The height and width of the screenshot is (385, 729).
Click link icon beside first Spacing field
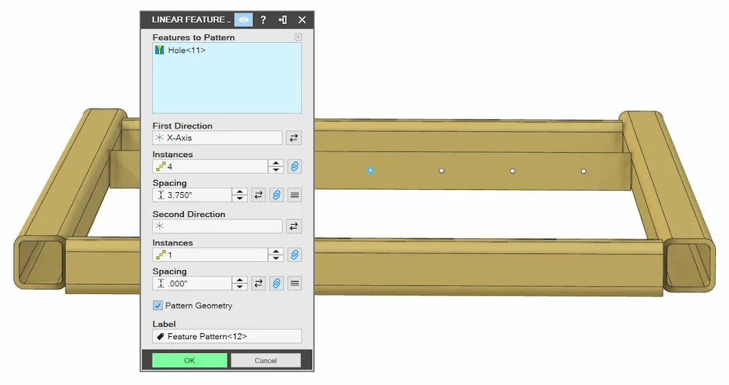pos(276,195)
